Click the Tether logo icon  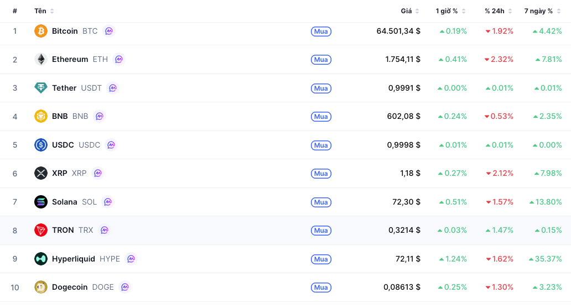(41, 88)
